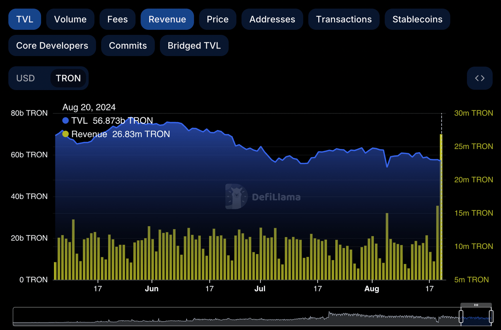
Task: Click the Jul label on x-axis
Action: 260,289
